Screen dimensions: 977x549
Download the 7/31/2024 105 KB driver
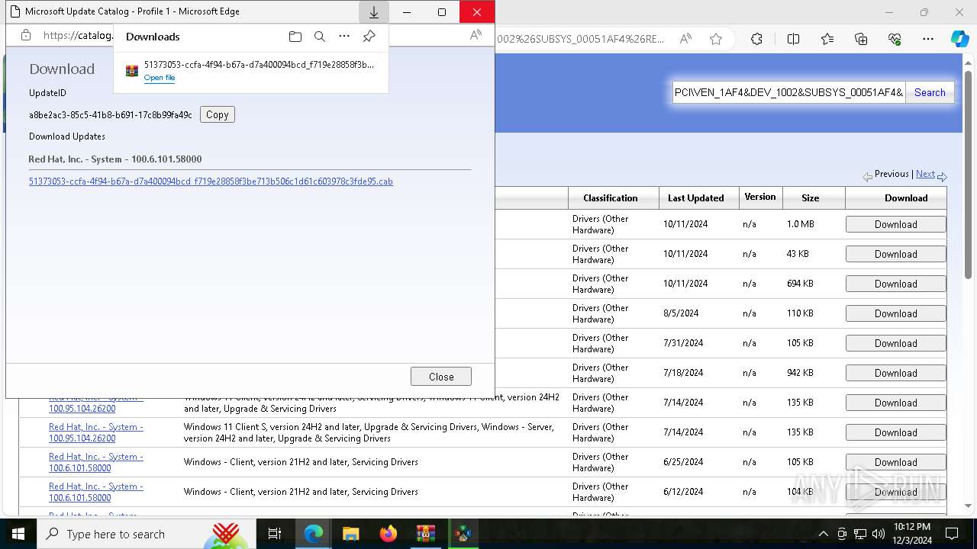pos(895,343)
